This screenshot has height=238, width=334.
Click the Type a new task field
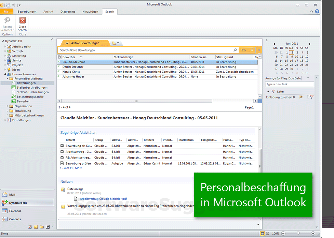click(x=289, y=84)
